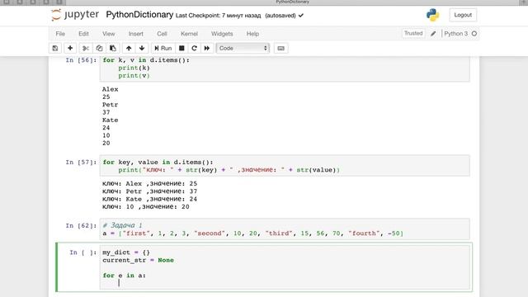Click the pencil edit mode icon
The width and height of the screenshot is (528, 297).
click(x=433, y=34)
